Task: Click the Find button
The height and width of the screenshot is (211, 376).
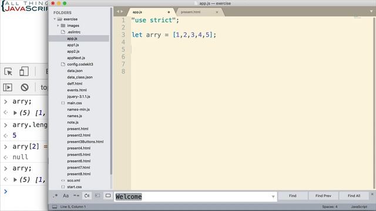Action: (x=293, y=196)
